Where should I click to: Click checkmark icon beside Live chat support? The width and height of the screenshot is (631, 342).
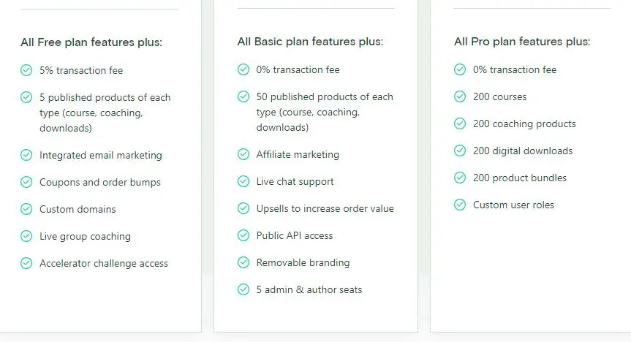click(243, 181)
